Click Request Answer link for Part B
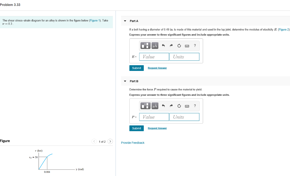This screenshot has height=176, width=290. point(157,128)
